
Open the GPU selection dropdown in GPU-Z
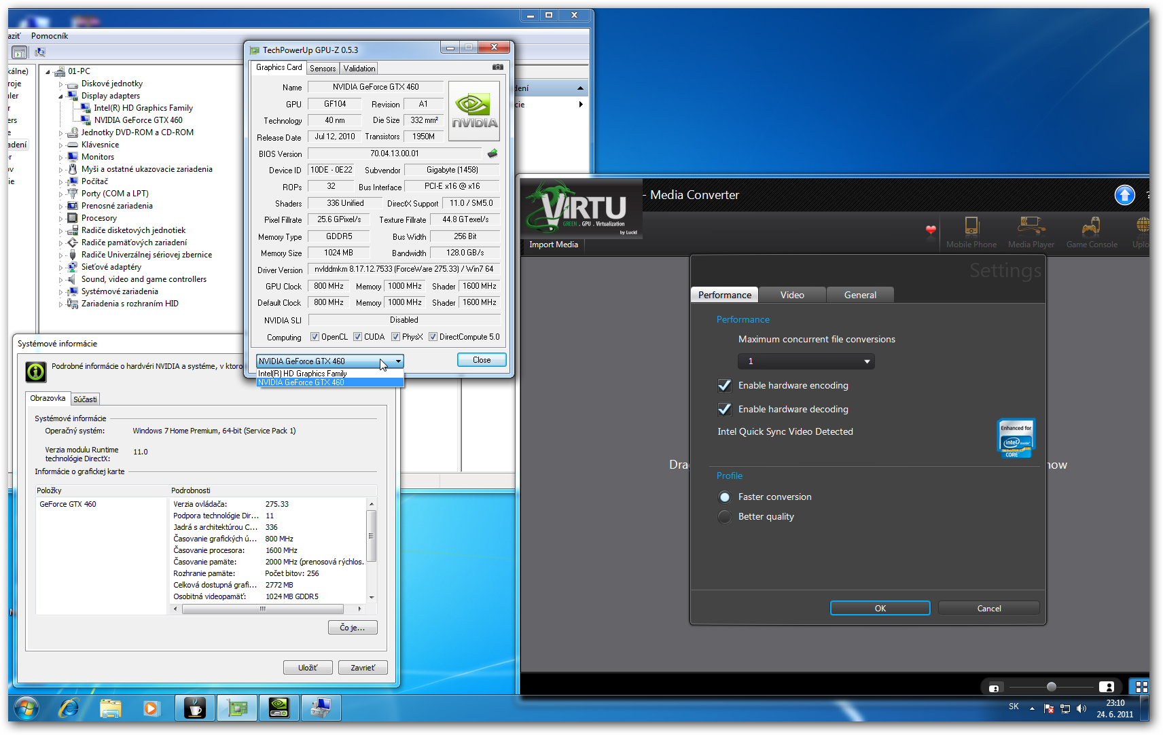coord(330,361)
